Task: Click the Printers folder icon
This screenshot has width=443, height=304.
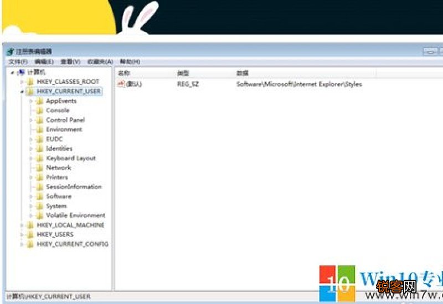Action: (40, 177)
